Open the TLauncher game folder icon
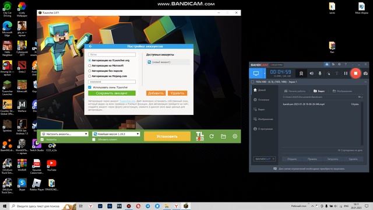Image resolution: width=373 pixels, height=210 pixels. 223,136
